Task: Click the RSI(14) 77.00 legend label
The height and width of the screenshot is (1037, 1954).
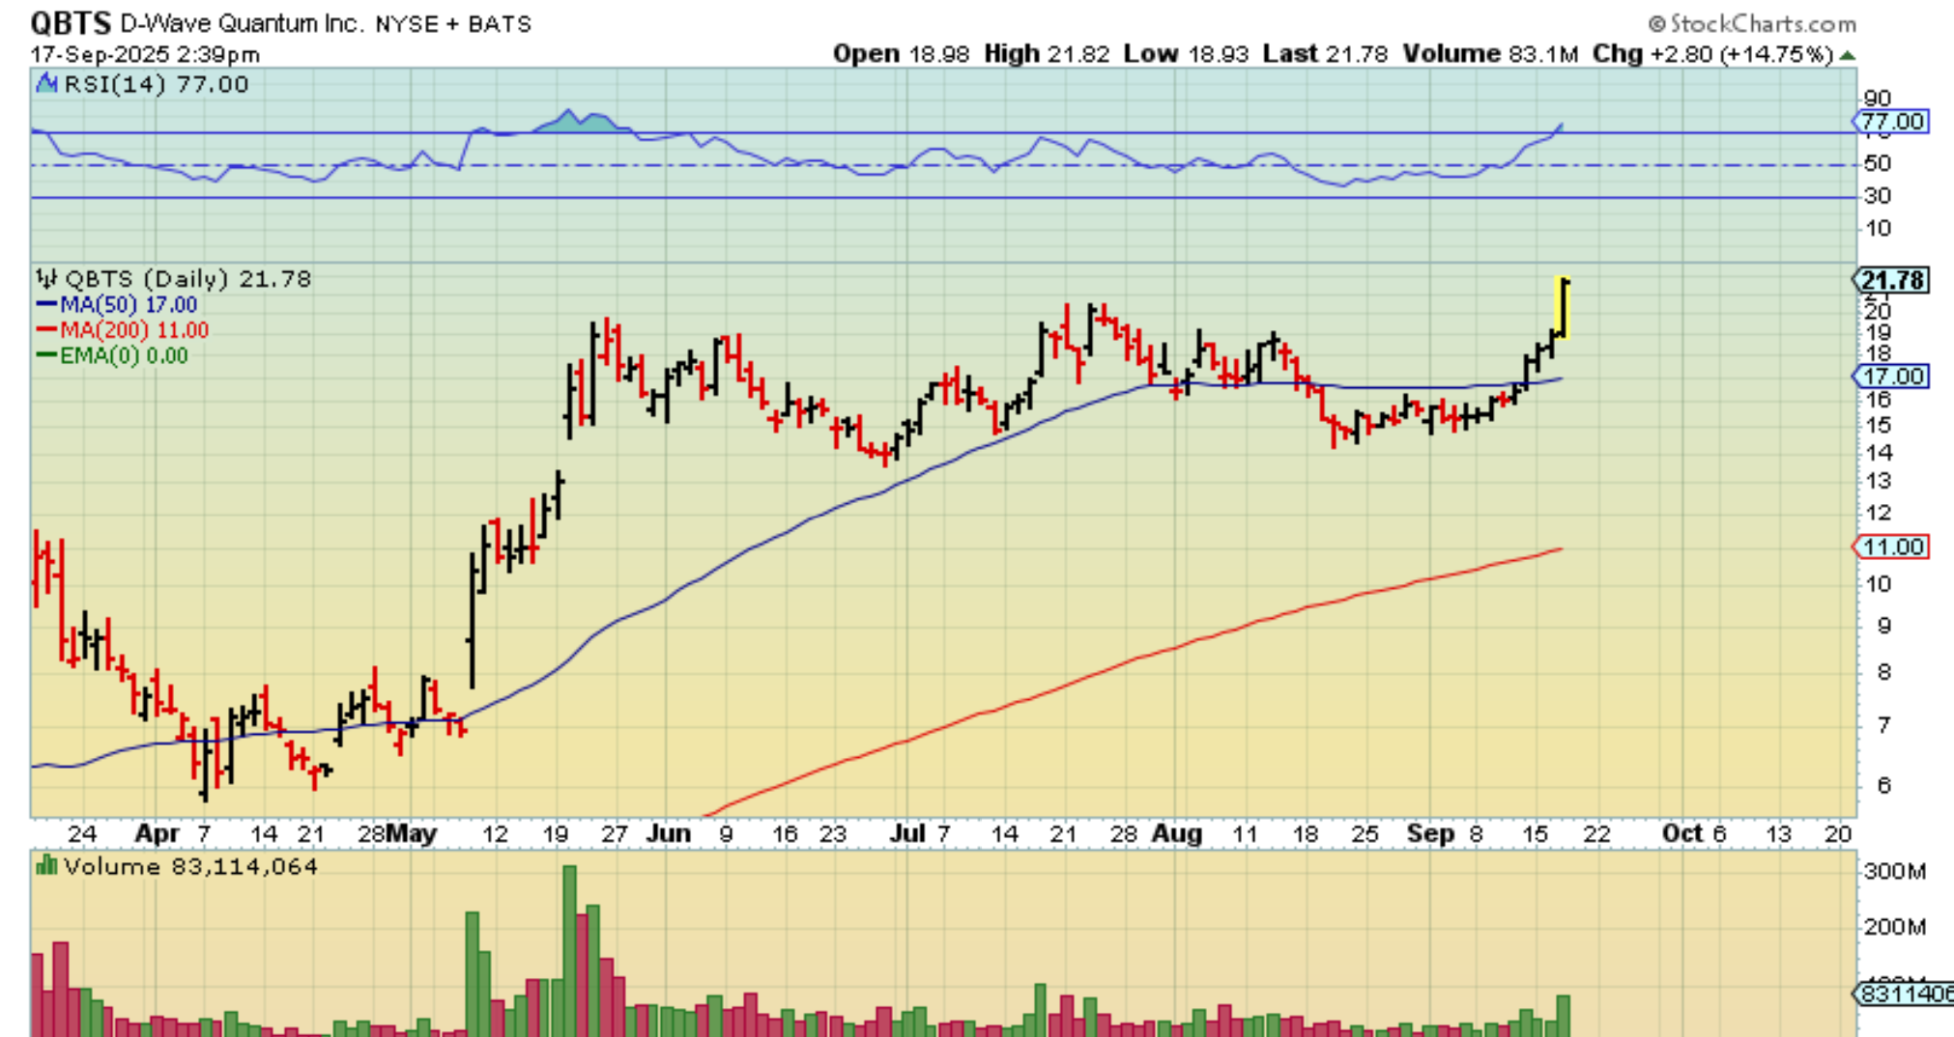Action: coord(156,84)
